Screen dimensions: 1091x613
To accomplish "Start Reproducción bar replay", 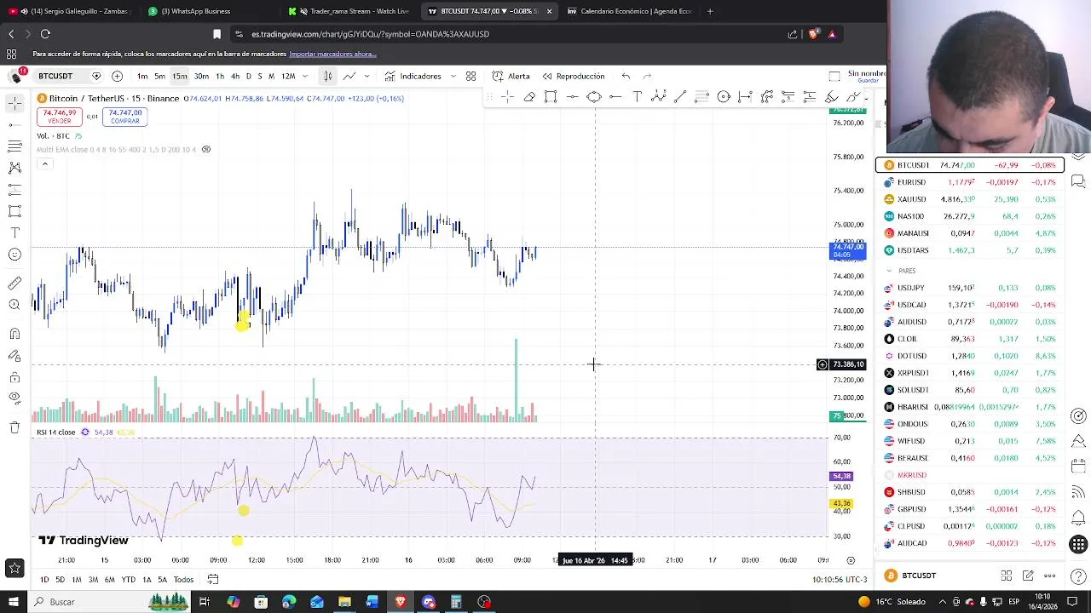I will tap(574, 76).
